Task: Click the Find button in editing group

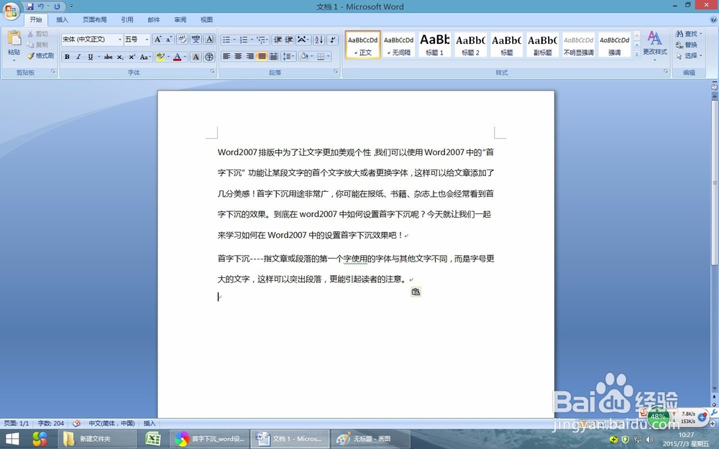Action: pyautogui.click(x=689, y=34)
